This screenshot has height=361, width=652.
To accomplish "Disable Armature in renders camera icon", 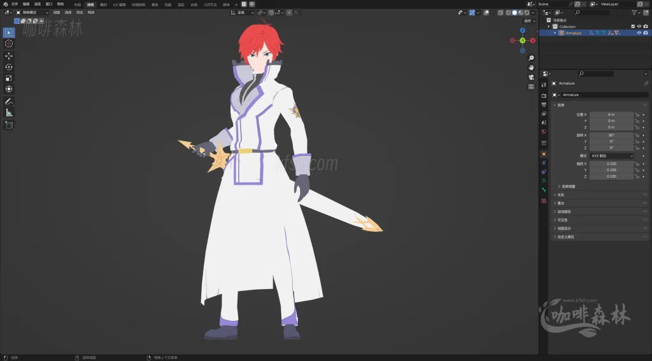I will 646,33.
